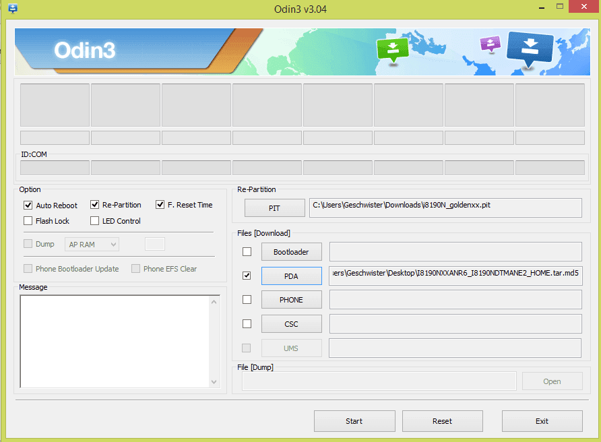This screenshot has height=442, width=601.
Task: Click the PIT button
Action: [x=275, y=208]
